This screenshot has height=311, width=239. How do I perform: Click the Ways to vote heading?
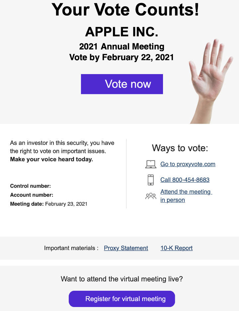click(180, 148)
